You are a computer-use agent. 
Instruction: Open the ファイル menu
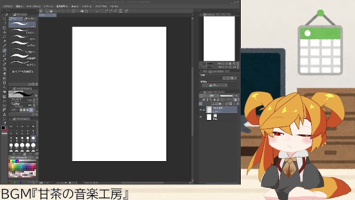[8, 6]
